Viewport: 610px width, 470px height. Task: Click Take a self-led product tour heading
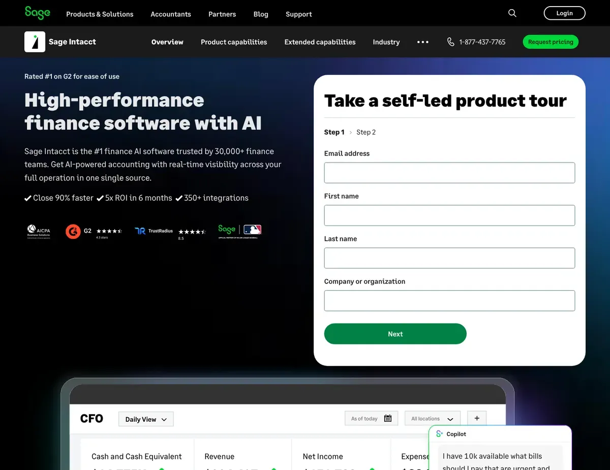pos(445,101)
